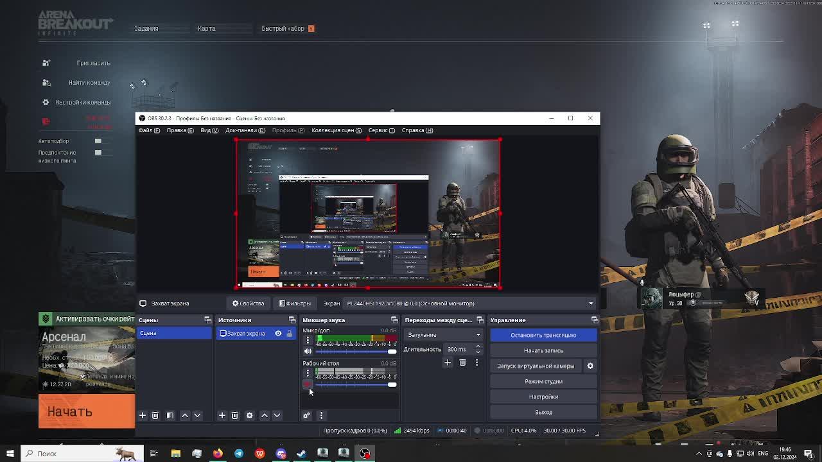Unmute the Рабочий стол audio channel
The height and width of the screenshot is (462, 822).
[x=308, y=384]
